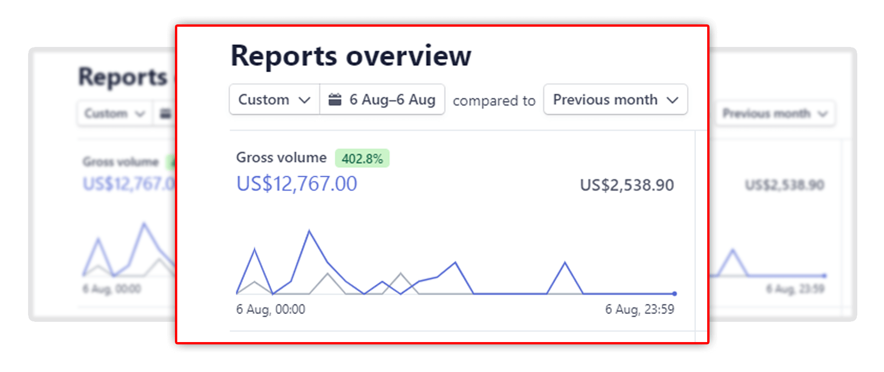The height and width of the screenshot is (372, 884).
Task: Click the compared to text
Action: click(494, 100)
